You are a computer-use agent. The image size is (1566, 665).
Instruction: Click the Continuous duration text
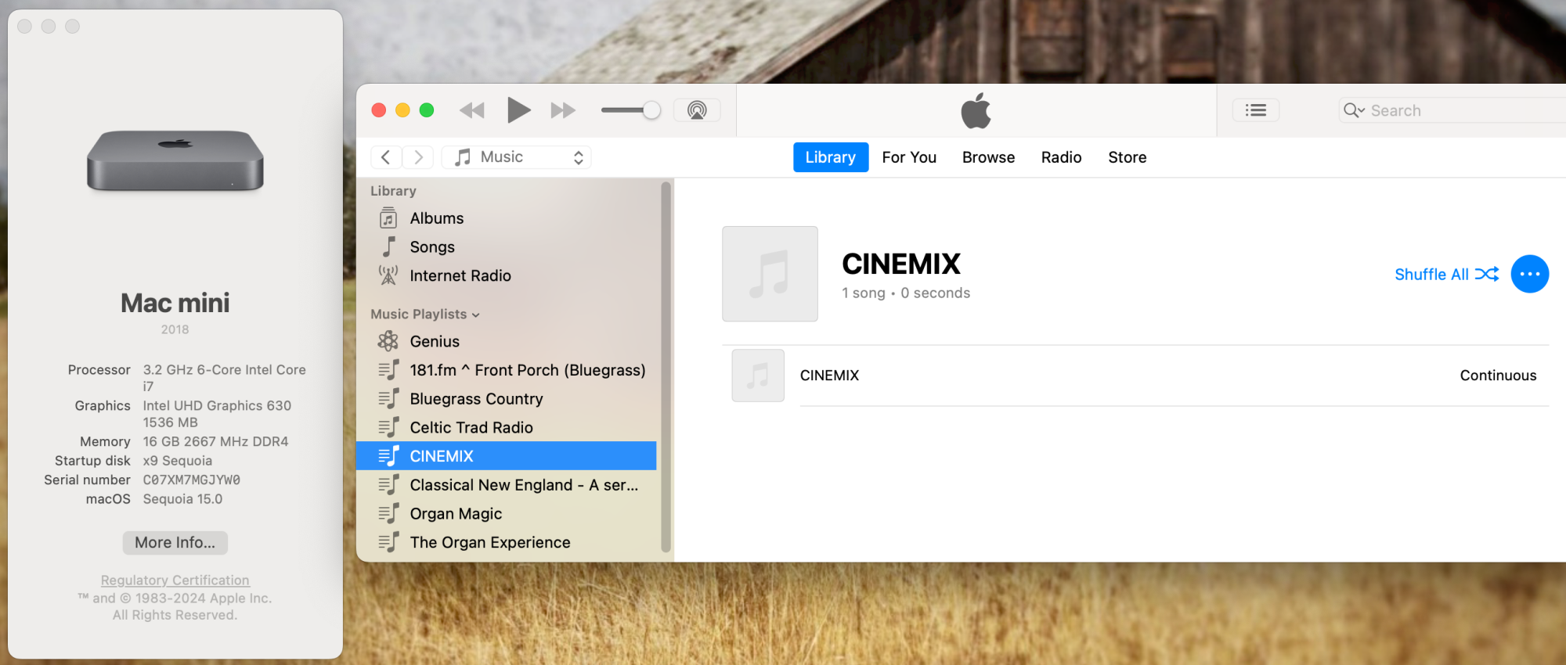pyautogui.click(x=1498, y=376)
